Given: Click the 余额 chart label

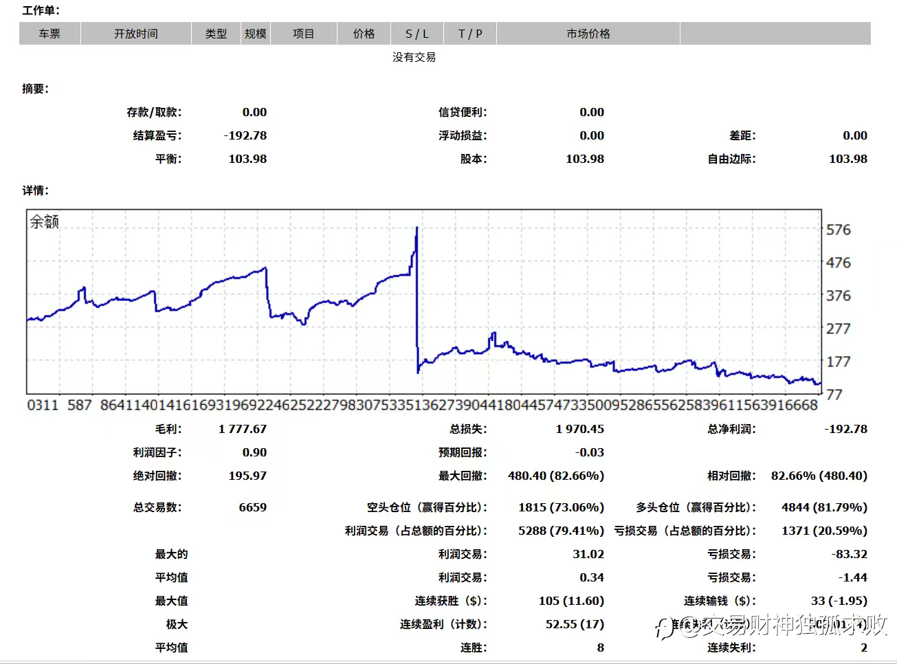Looking at the screenshot, I should 45,221.
